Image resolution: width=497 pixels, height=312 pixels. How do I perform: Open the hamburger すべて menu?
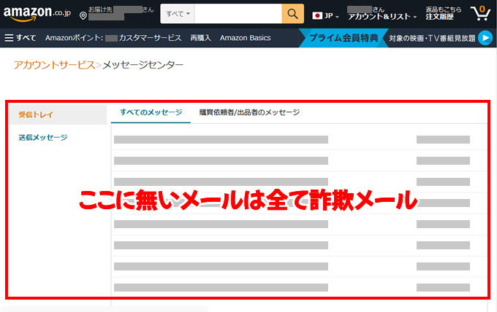pos(20,38)
